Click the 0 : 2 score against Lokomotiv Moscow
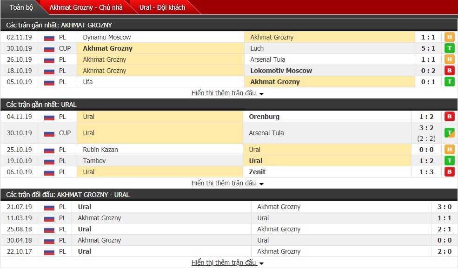This screenshot has width=458, height=269. [x=428, y=71]
